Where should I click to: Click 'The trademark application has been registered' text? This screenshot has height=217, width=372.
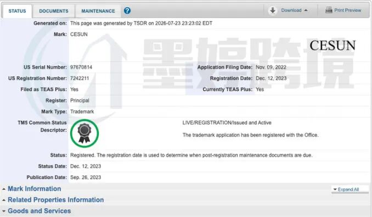tap(251, 135)
